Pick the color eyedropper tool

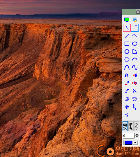[127, 83]
